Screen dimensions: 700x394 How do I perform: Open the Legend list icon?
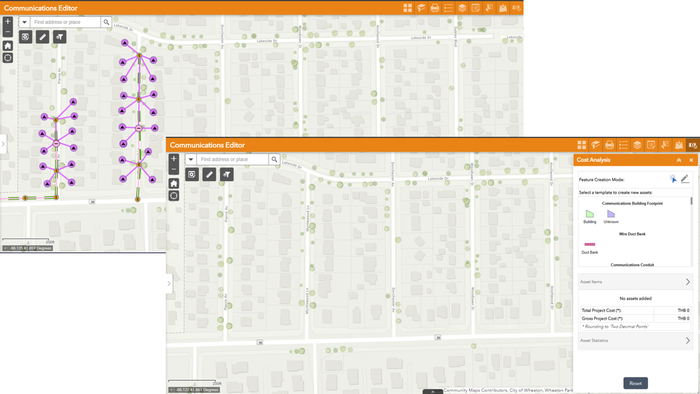(x=623, y=144)
